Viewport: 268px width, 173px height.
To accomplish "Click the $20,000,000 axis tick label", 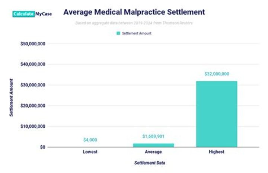I will click(33, 106).
